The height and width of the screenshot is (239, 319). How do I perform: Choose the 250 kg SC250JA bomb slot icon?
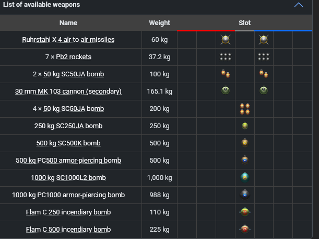[245, 126]
